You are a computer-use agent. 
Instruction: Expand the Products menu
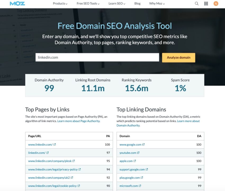coord(60,3)
